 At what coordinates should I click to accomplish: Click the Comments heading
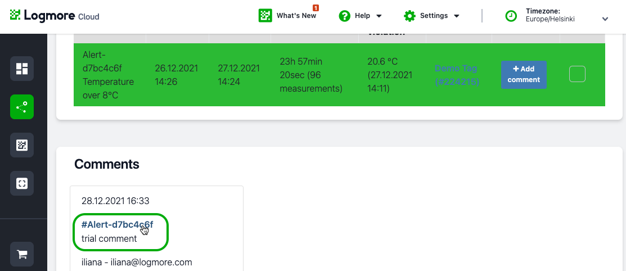point(107,164)
